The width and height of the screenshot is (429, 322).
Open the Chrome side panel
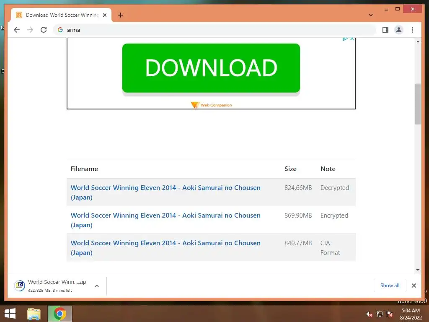pos(385,30)
